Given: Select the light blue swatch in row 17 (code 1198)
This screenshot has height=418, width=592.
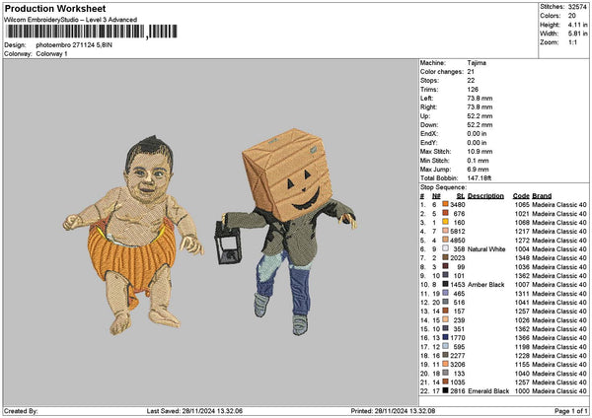Looking at the screenshot, I should click(x=446, y=347).
